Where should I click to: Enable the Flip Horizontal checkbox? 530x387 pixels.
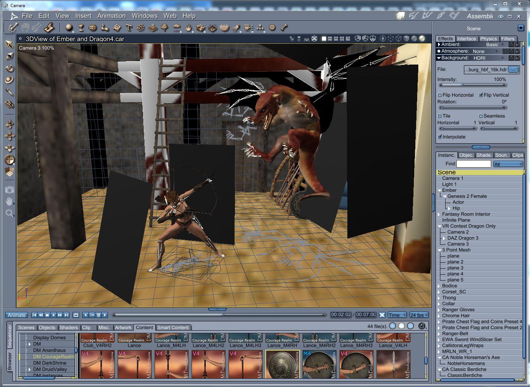tap(440, 95)
